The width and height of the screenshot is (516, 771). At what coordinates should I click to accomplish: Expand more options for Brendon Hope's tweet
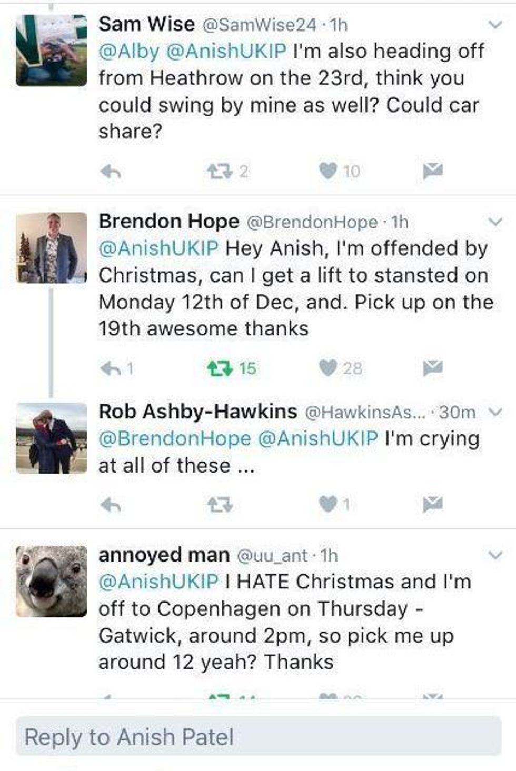coord(495,222)
